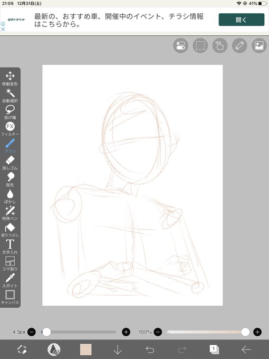Image resolution: width=269 pixels, height=359 pixels.
Task: Select the Special Pen (特殊ペン) tool
Action: [x=10, y=213]
